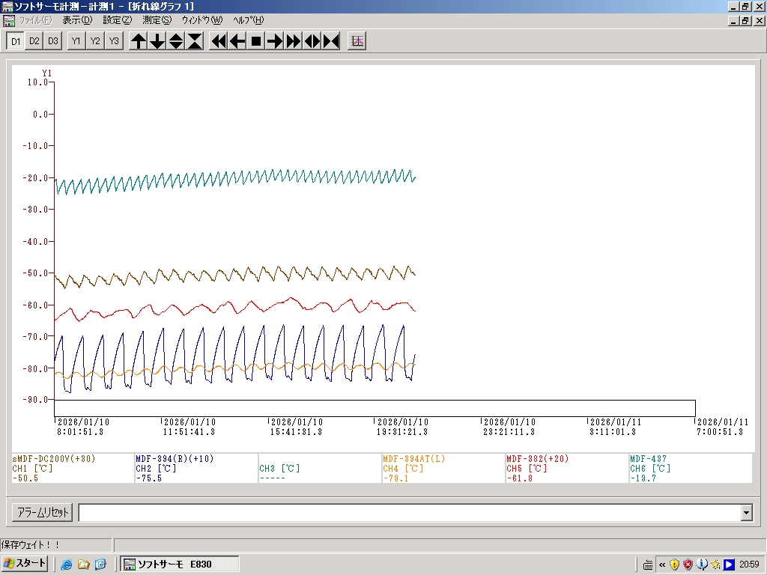Toggle the D2 data view button

point(34,41)
